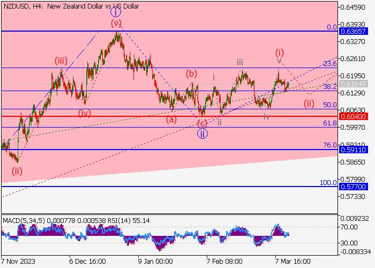
Task: Click the gray i subwave label
Action: 214,77
